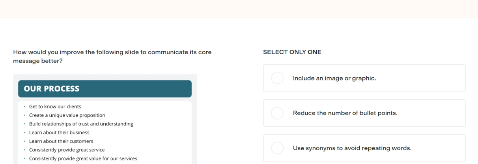
Task: Select the radio circle for "Include an image or graphic"
Action: tap(277, 78)
